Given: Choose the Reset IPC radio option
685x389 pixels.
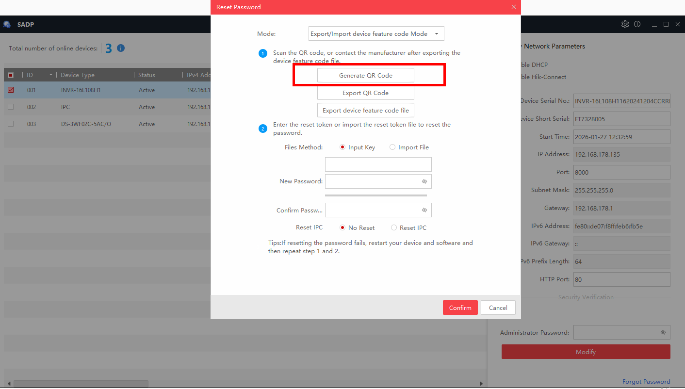Looking at the screenshot, I should click(x=394, y=227).
